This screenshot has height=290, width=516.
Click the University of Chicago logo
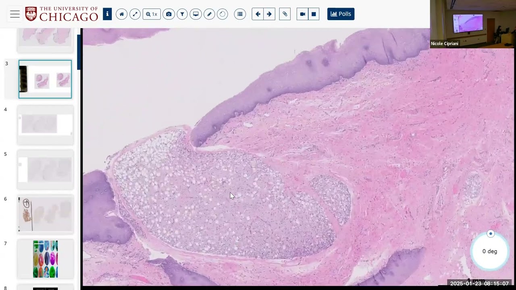coord(61,14)
